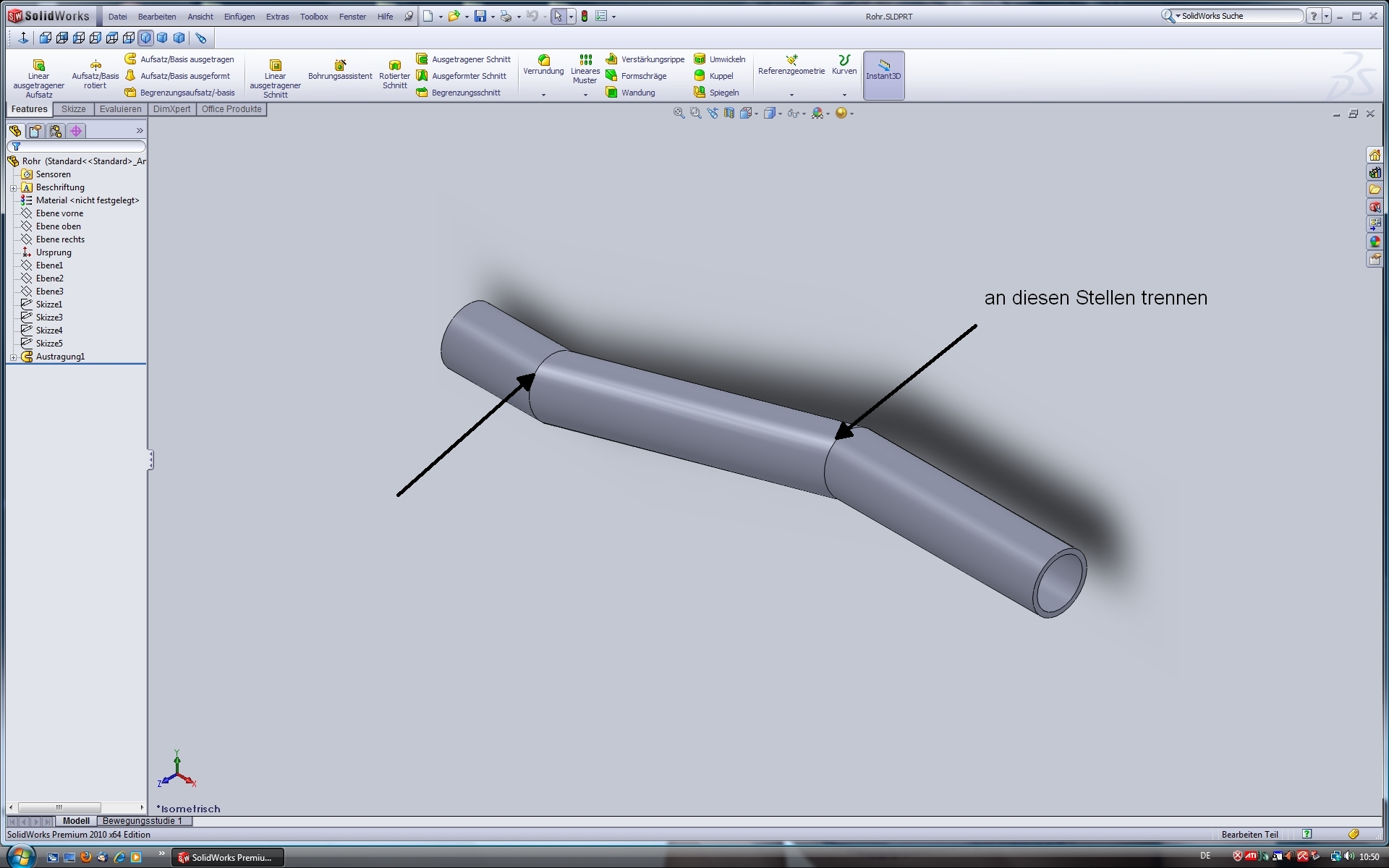The width and height of the screenshot is (1389, 868).
Task: Select Linear ausgetragener Aufsatz tool
Action: coord(38,78)
